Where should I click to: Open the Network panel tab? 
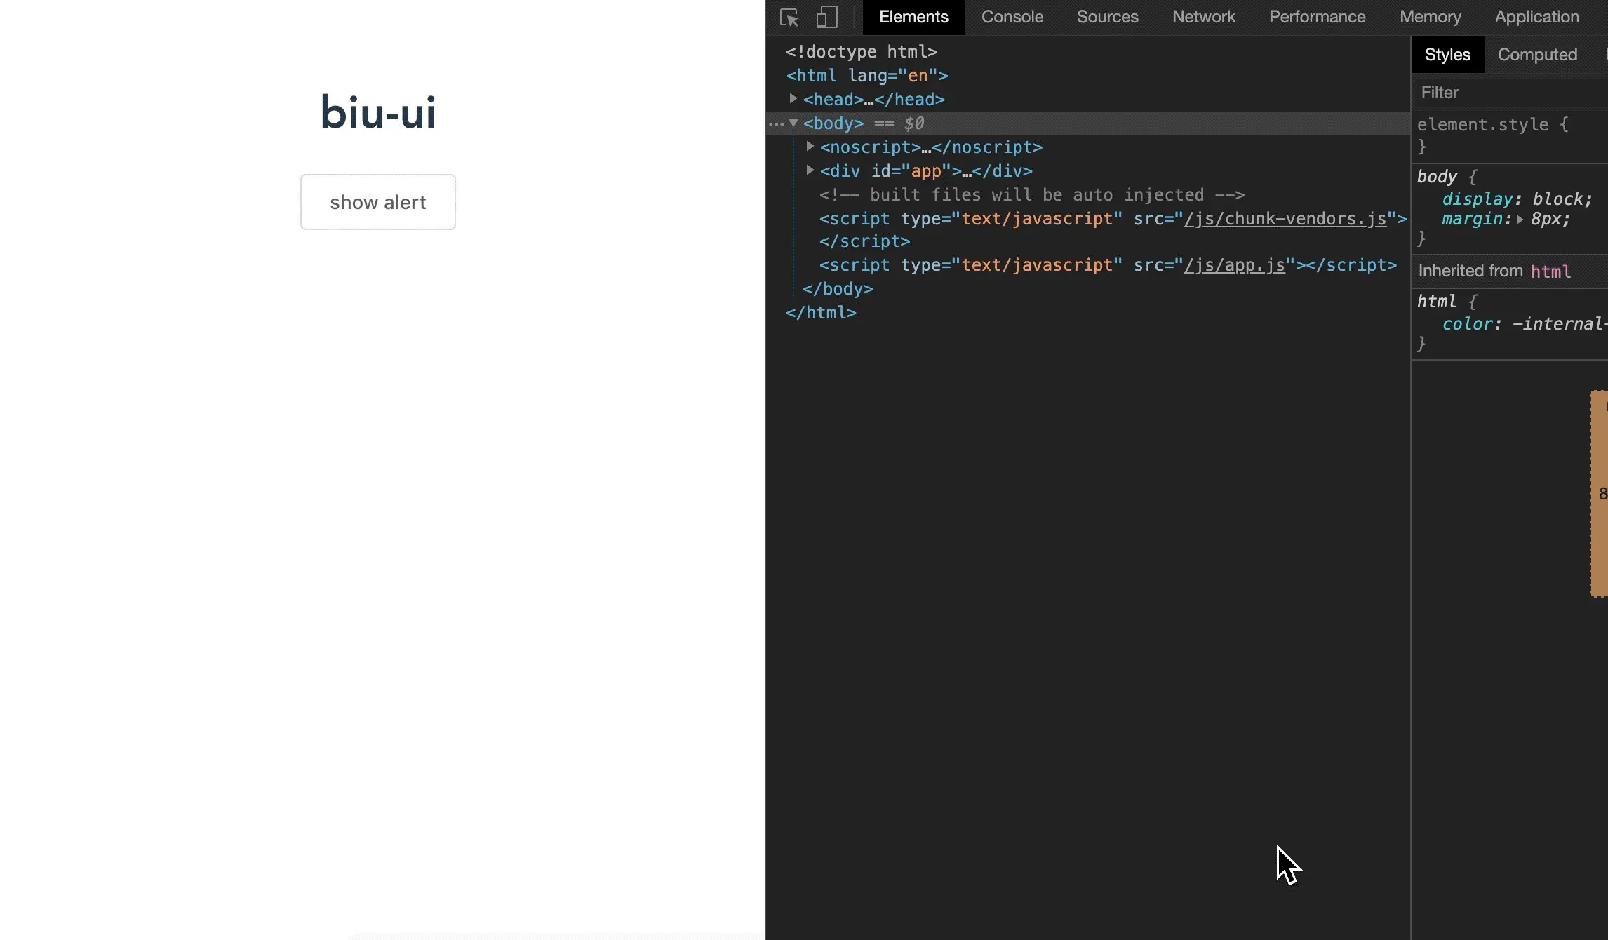(1203, 17)
